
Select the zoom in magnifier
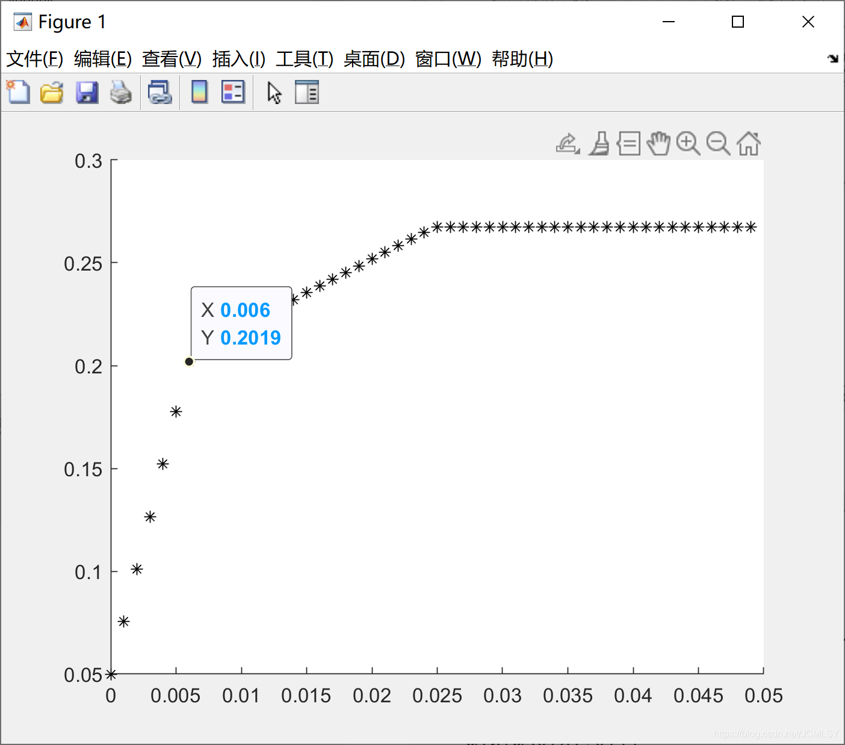(x=688, y=144)
